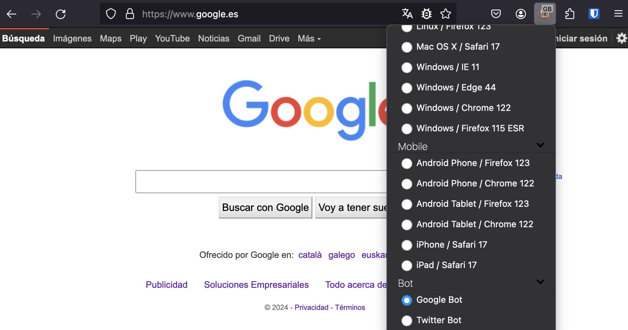Open the Más dropdown menu
The height and width of the screenshot is (330, 628).
click(309, 38)
